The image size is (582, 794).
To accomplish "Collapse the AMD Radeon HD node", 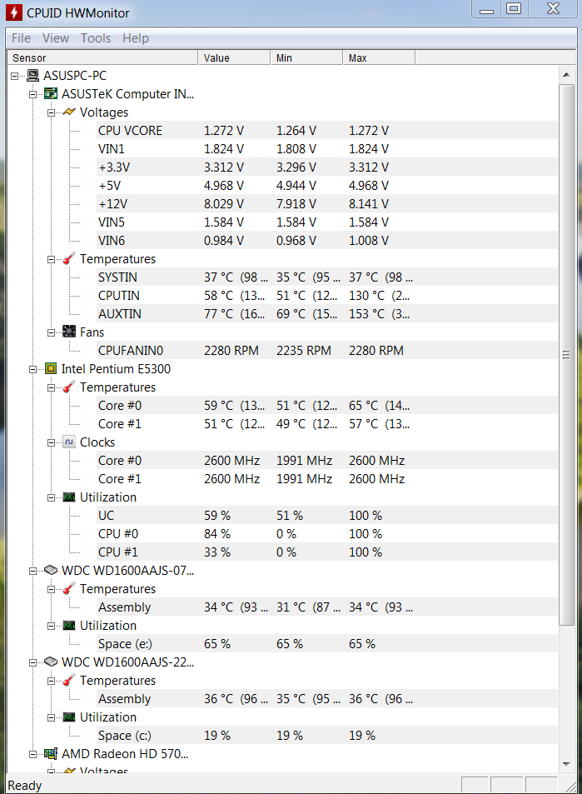I will [33, 755].
